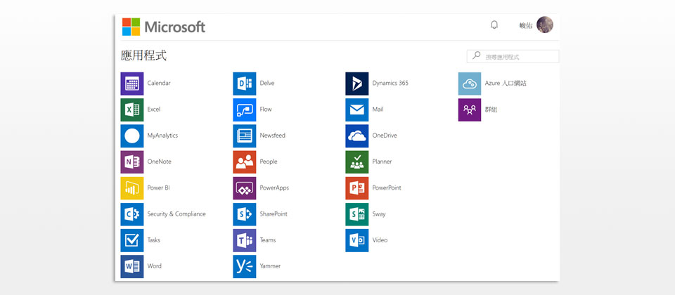Image resolution: width=675 pixels, height=295 pixels.
Task: Click the purple 群組 groups icon
Action: tap(470, 110)
